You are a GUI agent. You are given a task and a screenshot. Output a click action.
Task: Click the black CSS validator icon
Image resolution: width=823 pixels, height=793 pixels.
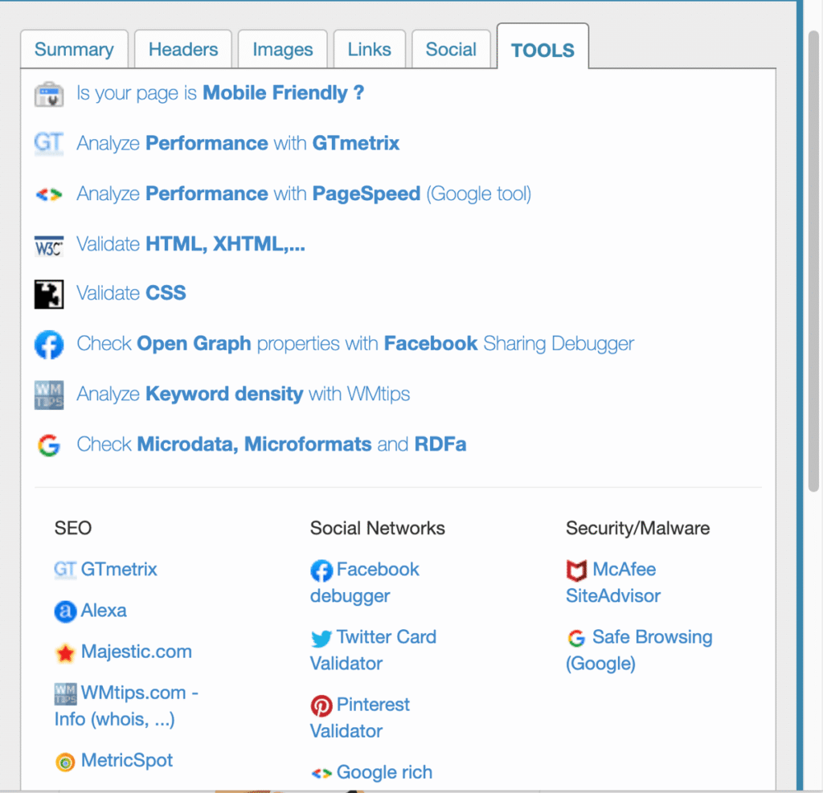(49, 294)
